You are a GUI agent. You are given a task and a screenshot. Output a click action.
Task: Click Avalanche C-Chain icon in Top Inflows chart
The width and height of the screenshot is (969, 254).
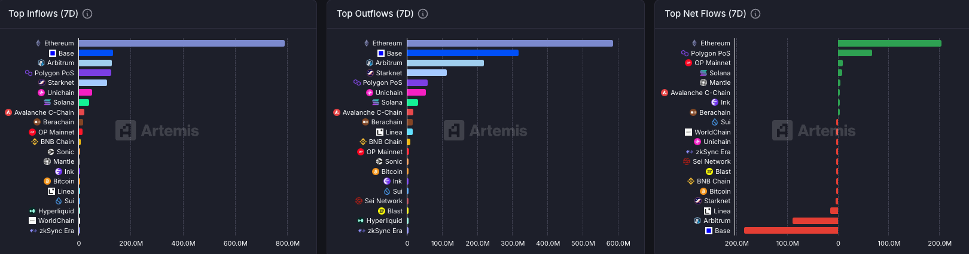pos(8,112)
